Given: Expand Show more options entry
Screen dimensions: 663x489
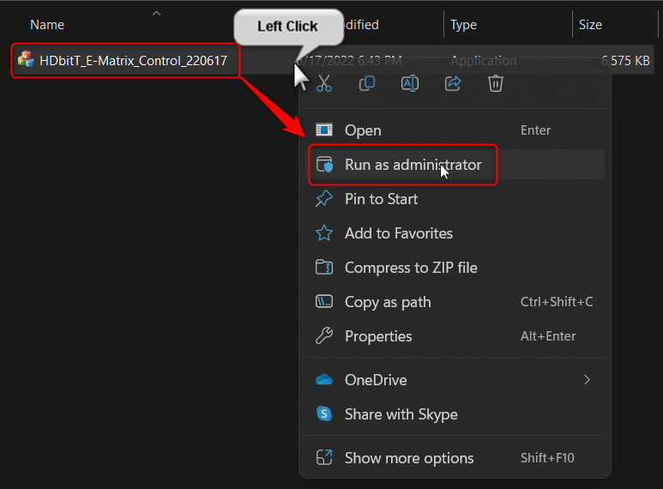Looking at the screenshot, I should coord(408,458).
